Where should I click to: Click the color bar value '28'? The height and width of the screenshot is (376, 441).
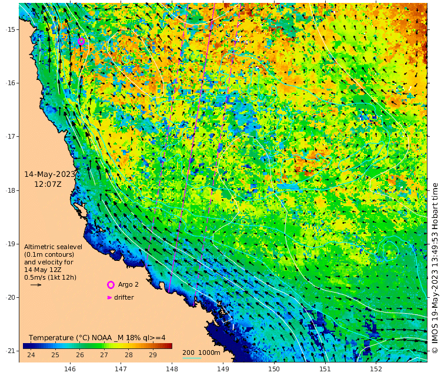point(129,355)
